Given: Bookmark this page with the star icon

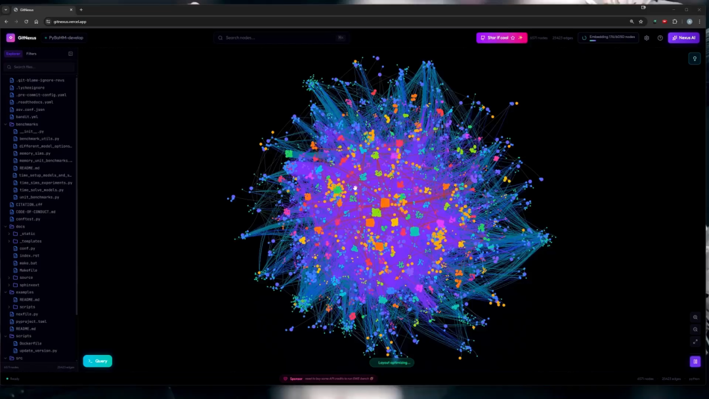Looking at the screenshot, I should click(x=641, y=22).
